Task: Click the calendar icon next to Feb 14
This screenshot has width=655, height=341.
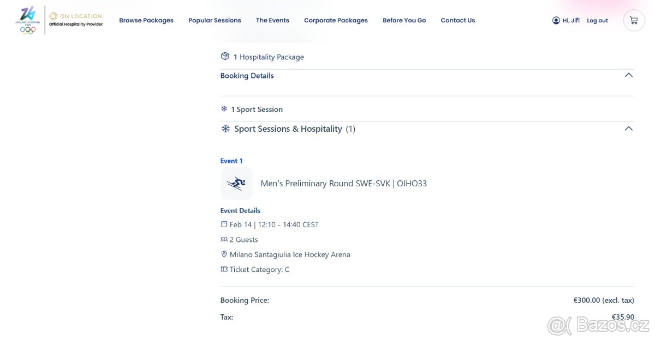Action: click(224, 224)
